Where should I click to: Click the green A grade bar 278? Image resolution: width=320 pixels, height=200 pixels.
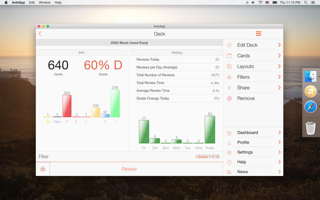click(x=115, y=103)
